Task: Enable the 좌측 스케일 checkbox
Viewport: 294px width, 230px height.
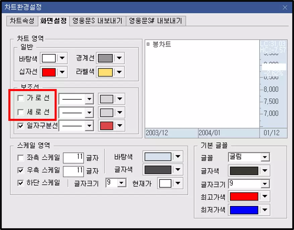Action: tap(20, 158)
